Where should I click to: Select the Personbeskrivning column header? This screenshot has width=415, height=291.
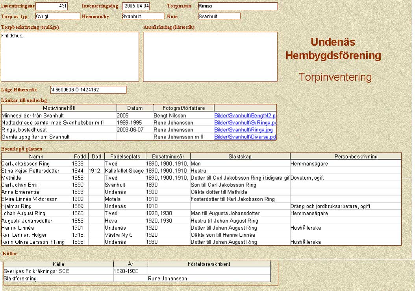coord(345,156)
